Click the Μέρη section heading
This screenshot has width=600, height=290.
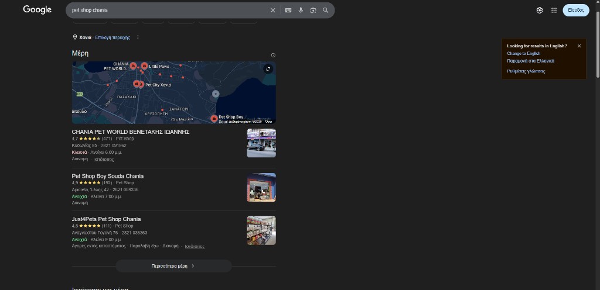(x=80, y=53)
